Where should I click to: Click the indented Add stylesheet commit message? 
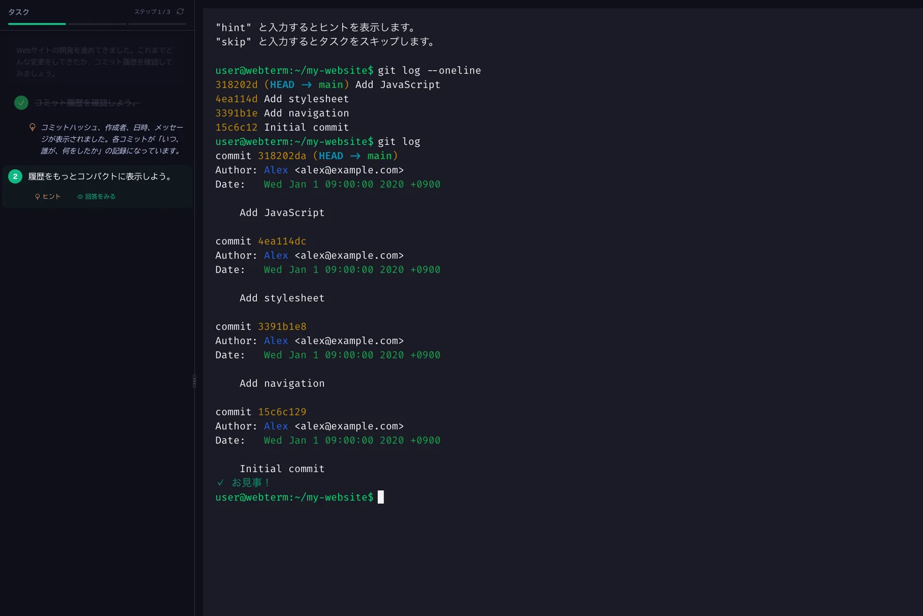[x=282, y=298]
